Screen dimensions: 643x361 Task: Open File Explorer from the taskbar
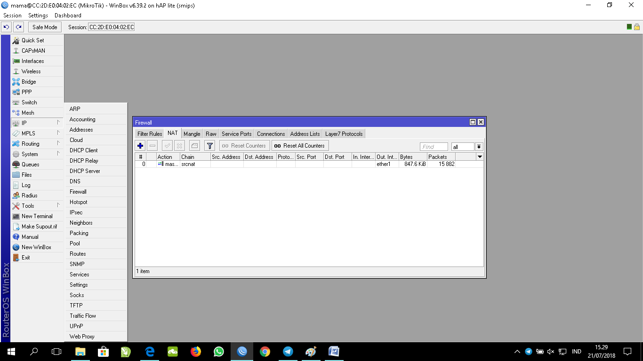(80, 352)
